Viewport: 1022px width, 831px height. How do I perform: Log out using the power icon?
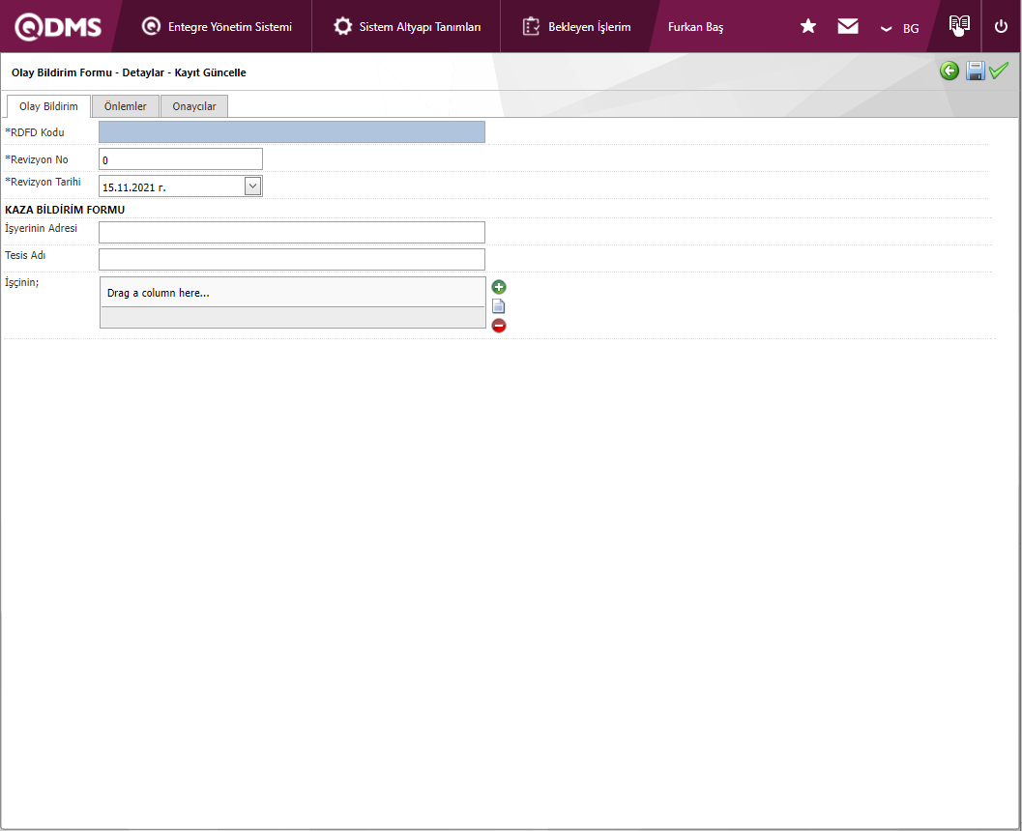coord(1001,27)
